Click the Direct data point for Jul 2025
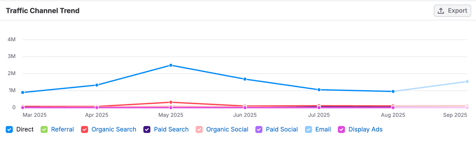This screenshot has width=476, height=141. click(319, 90)
